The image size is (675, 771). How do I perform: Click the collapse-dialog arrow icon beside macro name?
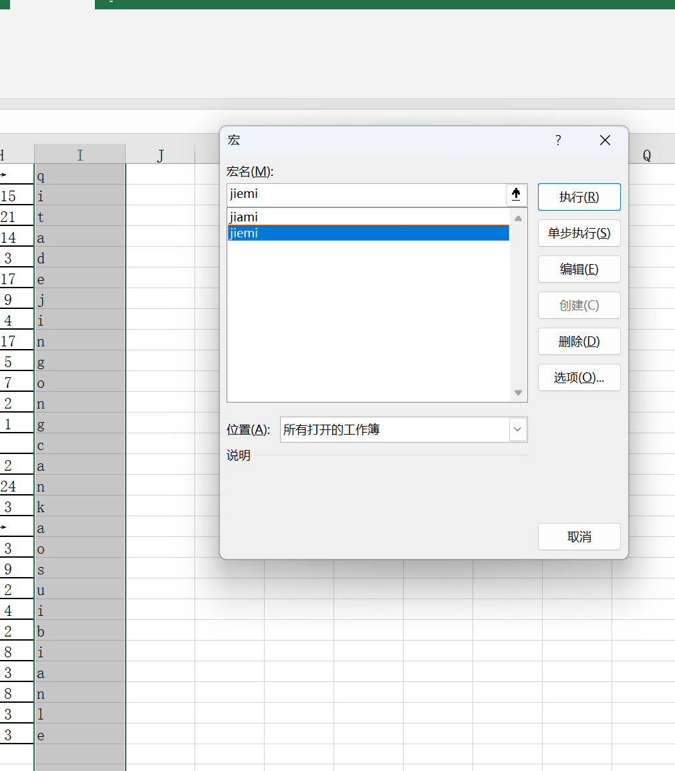pos(516,195)
